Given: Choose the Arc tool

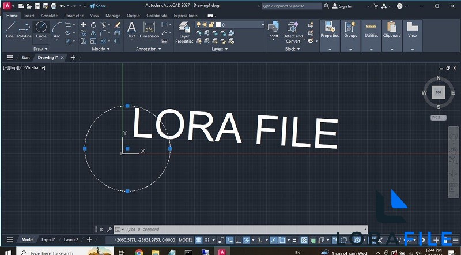Looking at the screenshot, I should 56,30.
